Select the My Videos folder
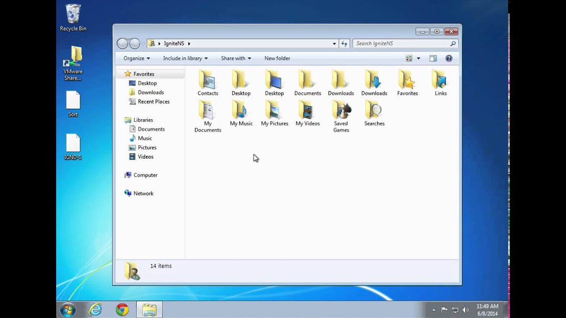This screenshot has width=566, height=318. point(307,114)
